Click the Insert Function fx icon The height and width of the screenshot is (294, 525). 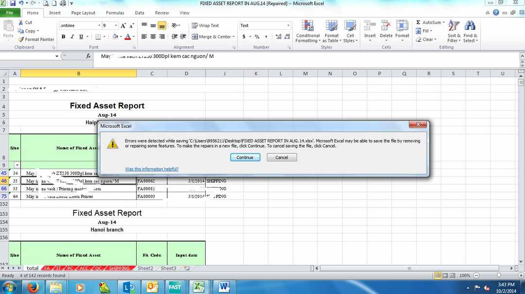point(88,56)
